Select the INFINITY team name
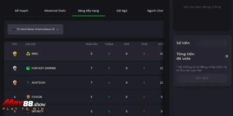 pos(37,111)
